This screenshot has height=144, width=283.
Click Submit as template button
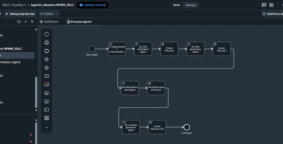point(272,14)
